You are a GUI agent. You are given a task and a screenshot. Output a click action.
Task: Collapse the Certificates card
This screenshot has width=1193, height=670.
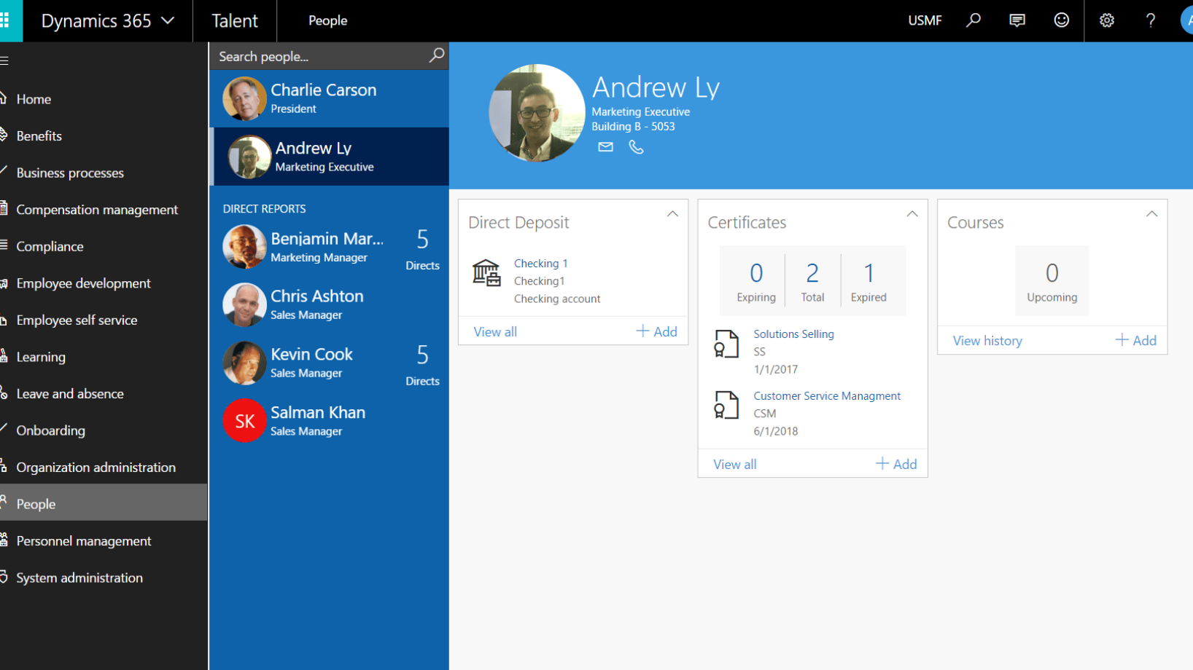912,214
